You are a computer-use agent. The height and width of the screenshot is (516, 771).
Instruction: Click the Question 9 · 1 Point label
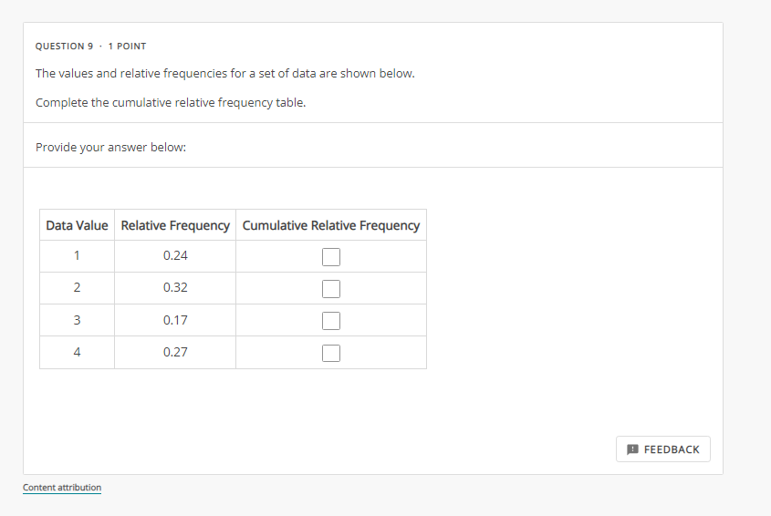[90, 46]
